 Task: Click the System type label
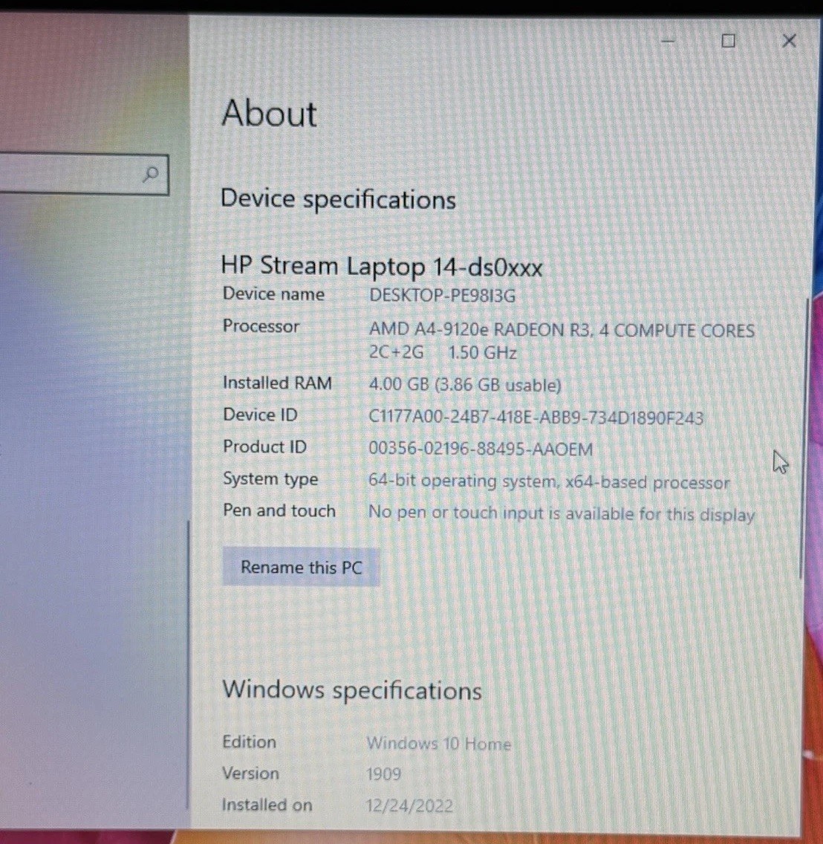coord(270,479)
